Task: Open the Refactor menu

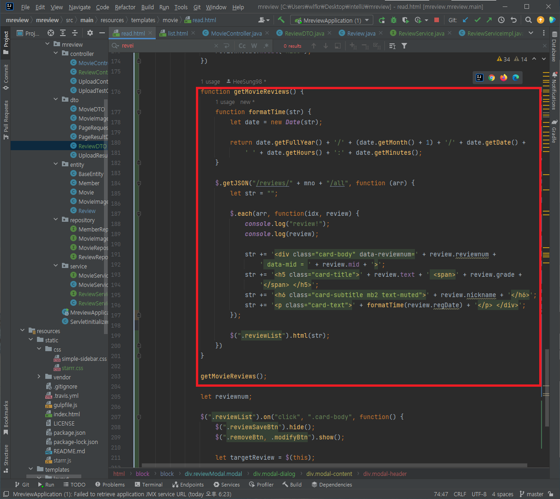Action: click(125, 7)
